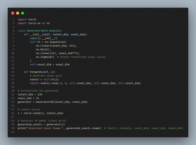
Task: Click line number 1 in the gutter
Action: pos(13,19)
